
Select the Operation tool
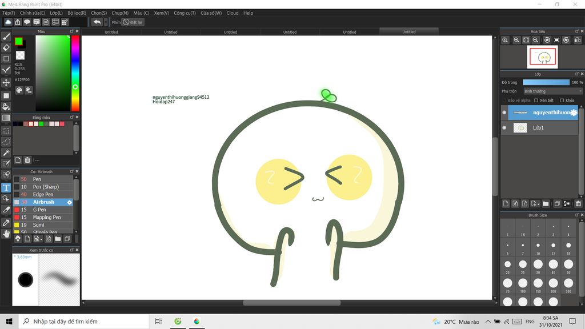6,198
